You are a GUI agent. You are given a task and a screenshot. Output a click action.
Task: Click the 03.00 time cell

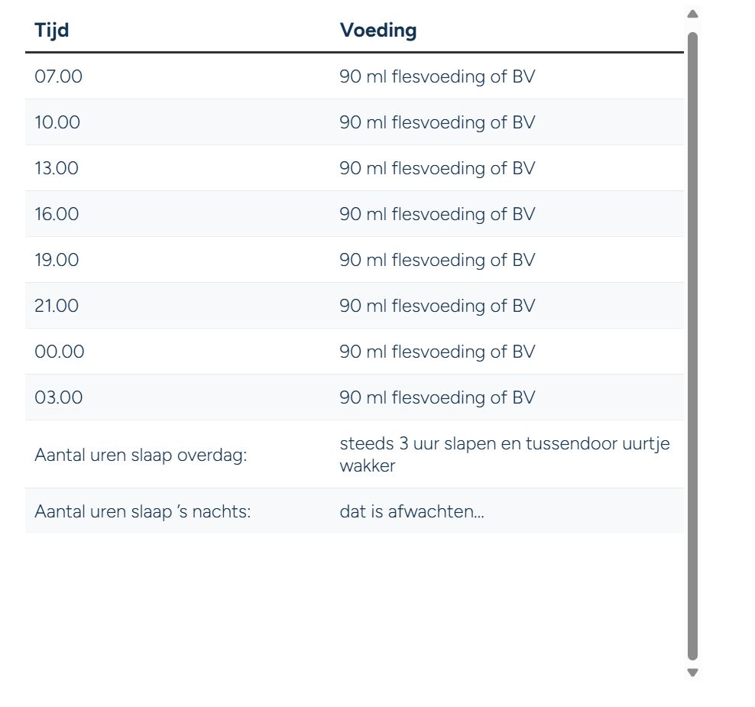tap(58, 397)
